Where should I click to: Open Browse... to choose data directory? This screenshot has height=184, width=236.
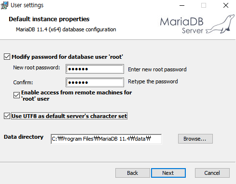[x=195, y=139]
